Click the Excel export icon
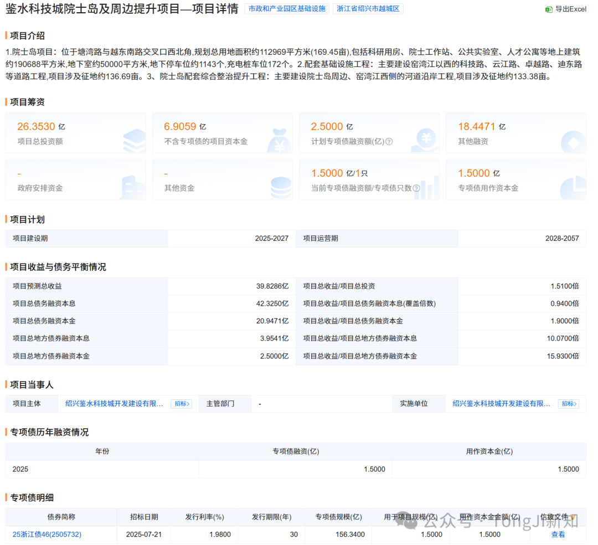 (549, 9)
